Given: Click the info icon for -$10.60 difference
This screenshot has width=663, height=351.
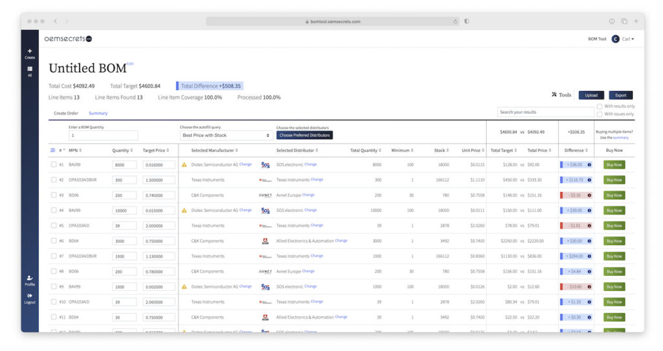Looking at the screenshot, I should click(x=589, y=287).
